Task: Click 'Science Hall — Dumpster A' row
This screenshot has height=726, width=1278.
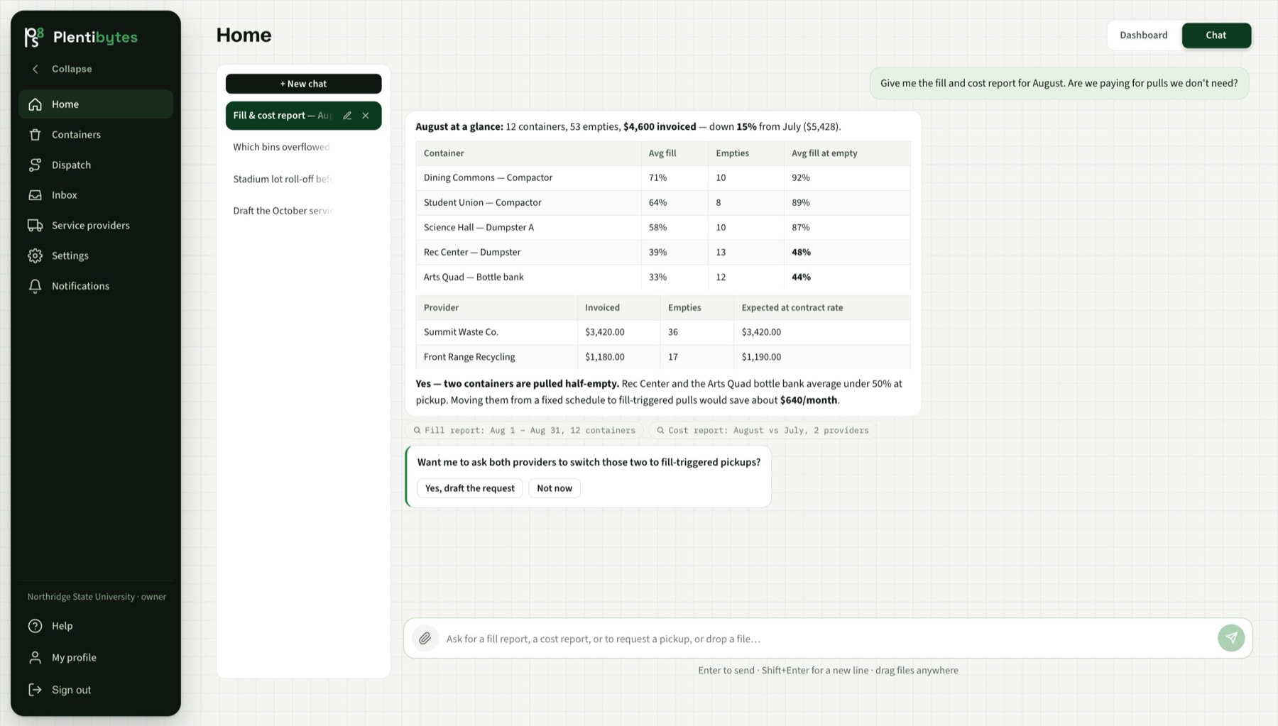Action: pos(663,228)
